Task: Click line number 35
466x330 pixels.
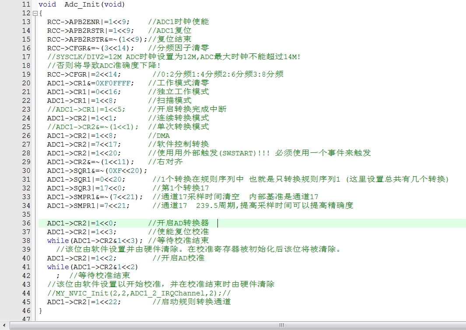Action: coord(26,214)
